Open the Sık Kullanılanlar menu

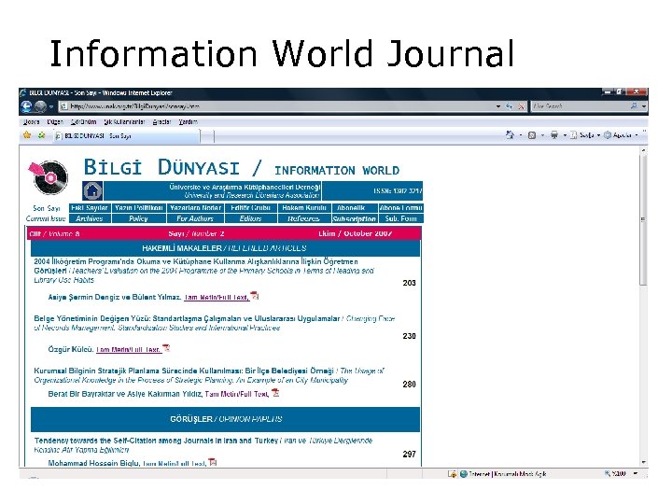click(x=124, y=121)
